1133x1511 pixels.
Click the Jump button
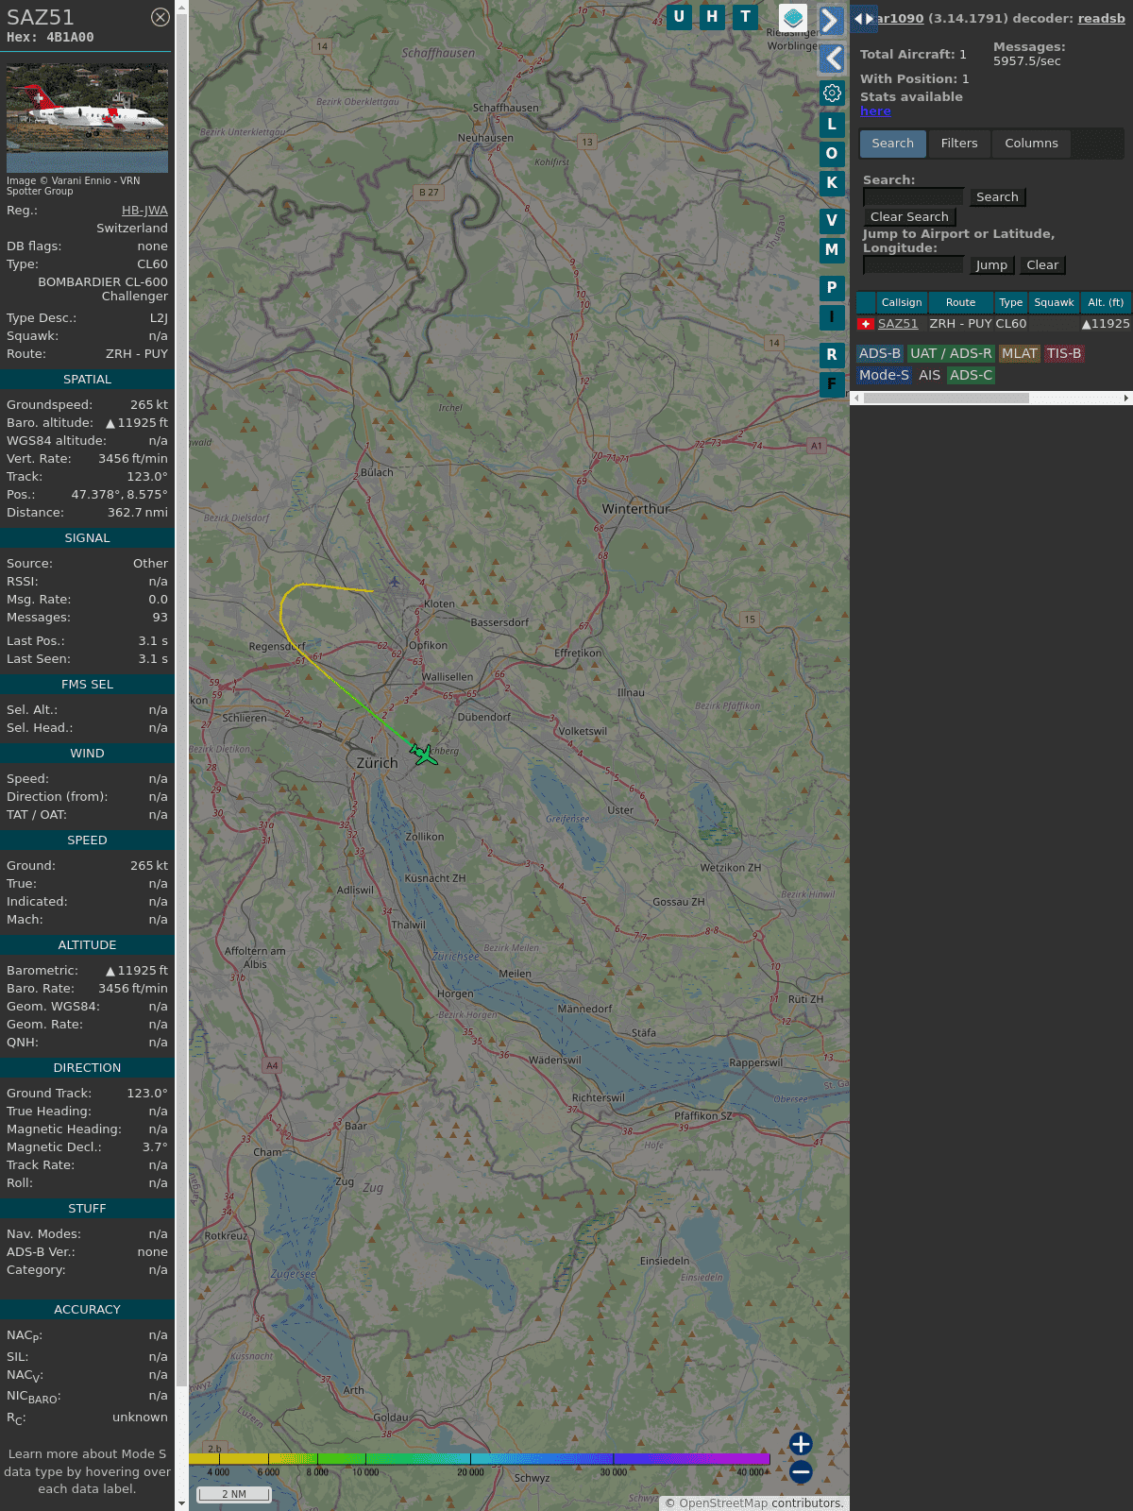pyautogui.click(x=991, y=265)
